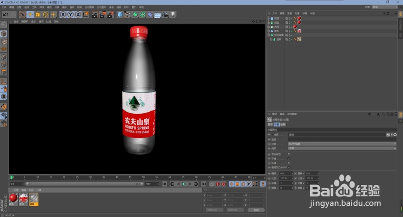
Task: Open the 投射 UVW projection dropdown
Action: click(342, 144)
